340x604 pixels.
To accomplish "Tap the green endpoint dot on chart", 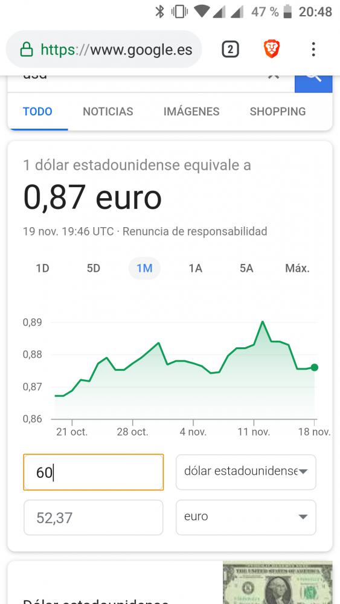I will 314,367.
